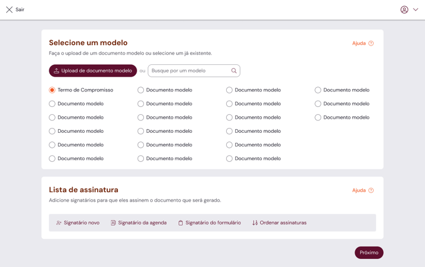Open the user profile avatar icon

click(x=404, y=10)
